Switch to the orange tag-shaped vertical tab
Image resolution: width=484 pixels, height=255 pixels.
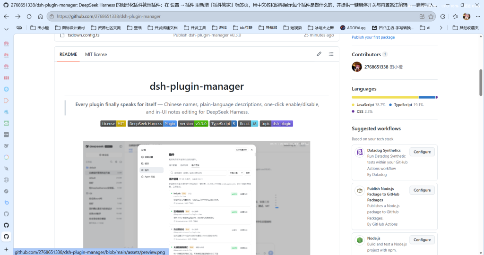6,101
